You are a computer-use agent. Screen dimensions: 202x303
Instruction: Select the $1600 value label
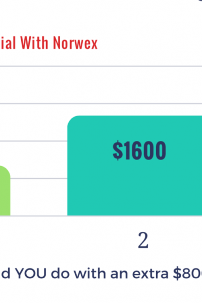click(x=139, y=150)
